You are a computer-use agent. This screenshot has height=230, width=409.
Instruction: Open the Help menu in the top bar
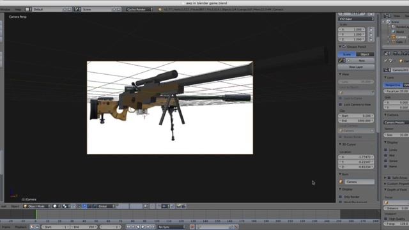(18, 10)
